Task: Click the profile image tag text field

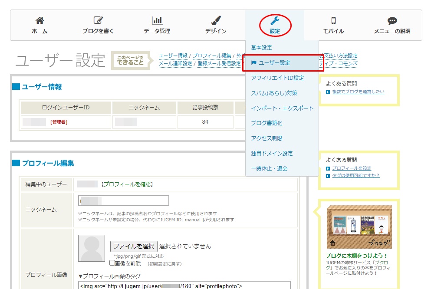Action: click(x=184, y=285)
